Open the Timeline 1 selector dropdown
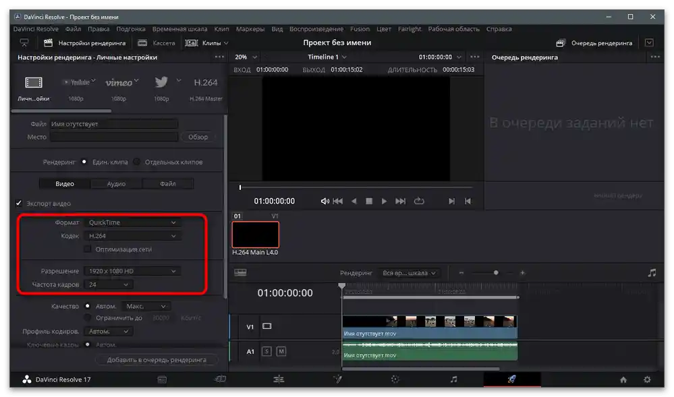The height and width of the screenshot is (397, 674). pos(327,57)
